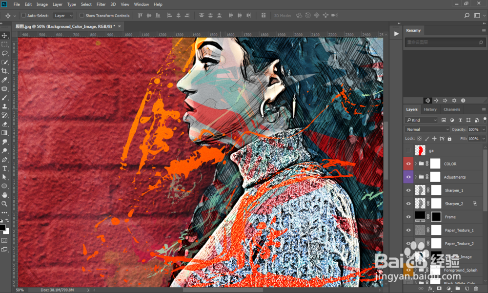
Task: Open the Image menu
Action: (x=42, y=4)
